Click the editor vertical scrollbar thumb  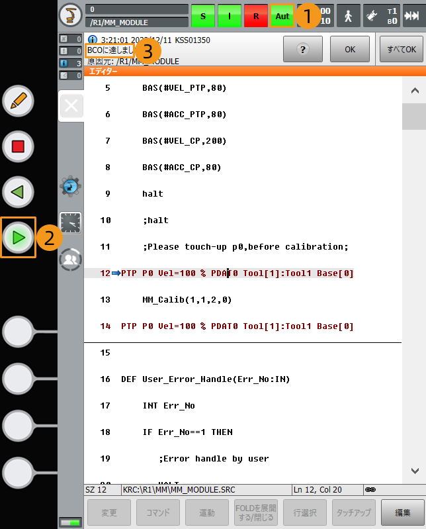tap(414, 117)
